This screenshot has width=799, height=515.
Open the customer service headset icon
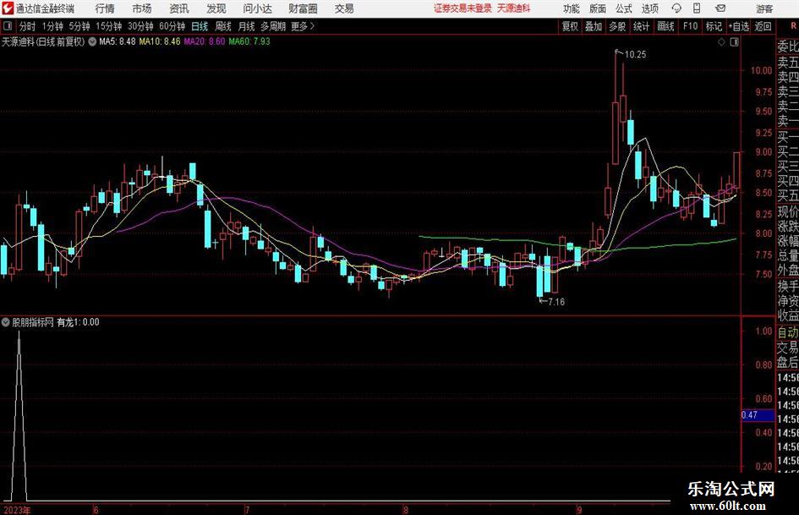click(676, 8)
